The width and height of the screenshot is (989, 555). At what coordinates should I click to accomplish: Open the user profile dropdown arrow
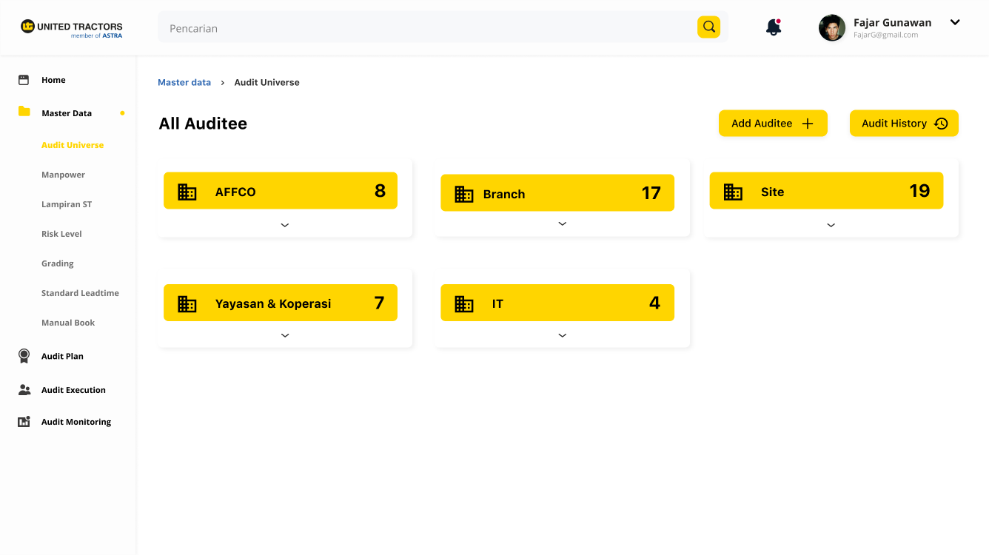[x=955, y=22]
